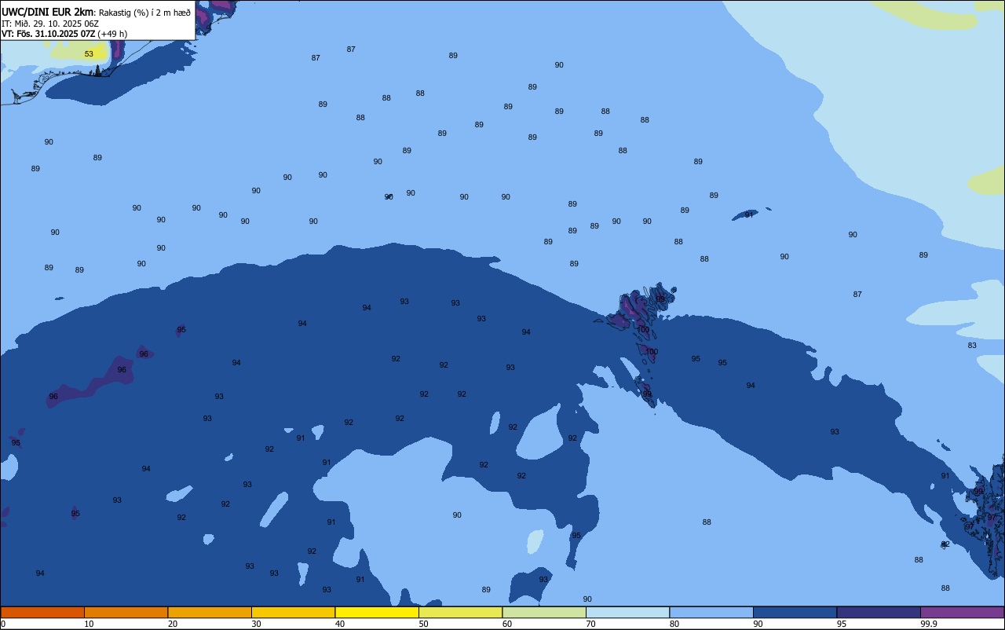Screen dimensions: 1005x630
Task: Choose the medium blue 90–95 legend swatch
Action: [x=795, y=612]
